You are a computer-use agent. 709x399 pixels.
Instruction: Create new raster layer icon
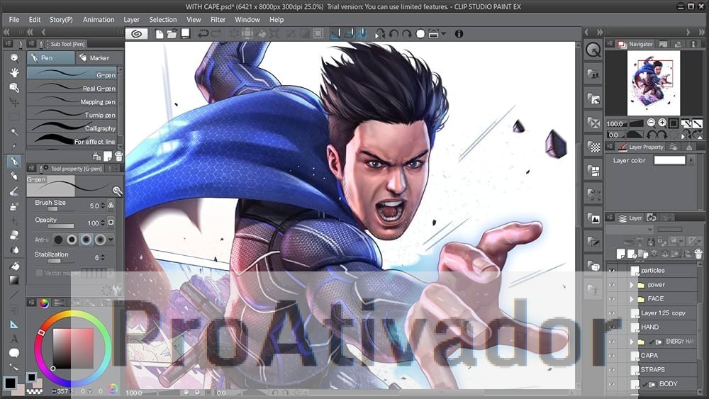pos(621,254)
